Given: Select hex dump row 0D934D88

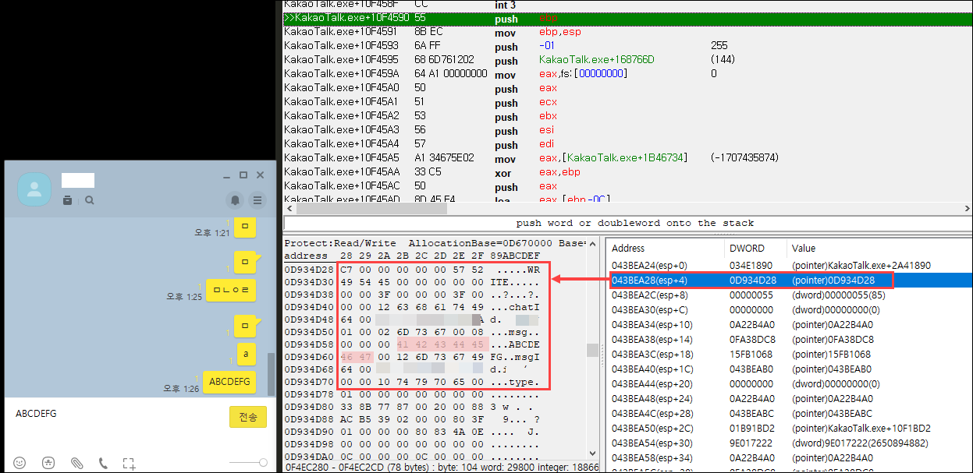Looking at the screenshot, I should [412, 418].
